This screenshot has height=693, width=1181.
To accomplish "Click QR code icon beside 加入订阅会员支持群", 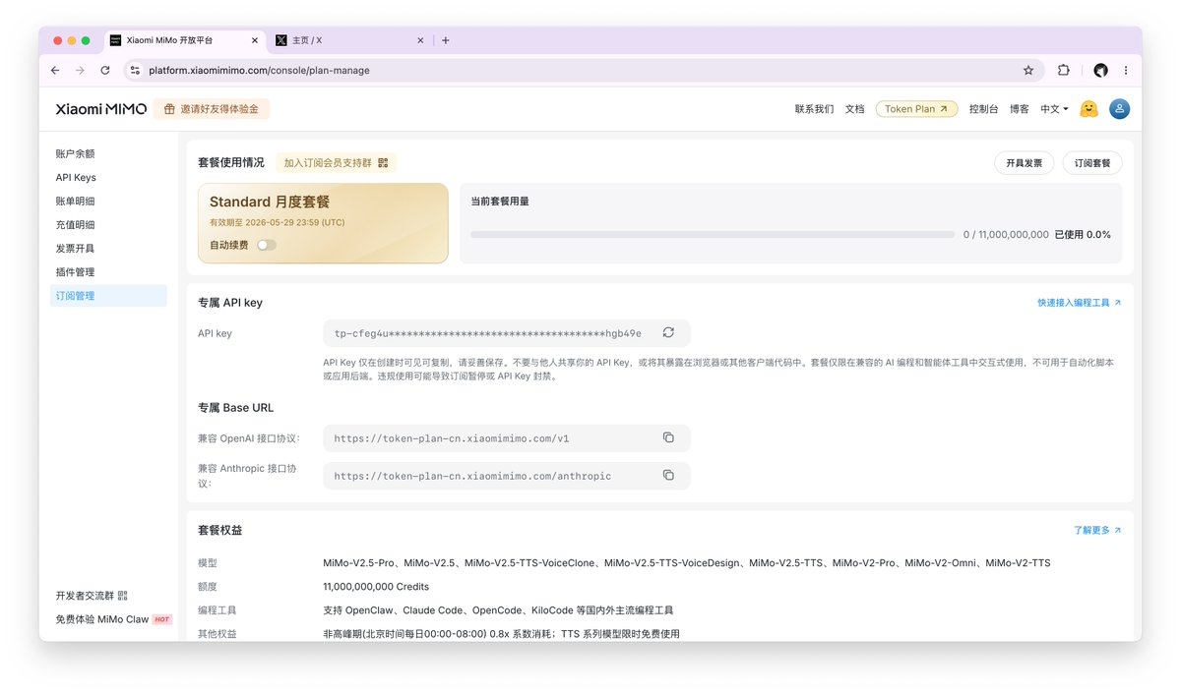I will click(383, 163).
